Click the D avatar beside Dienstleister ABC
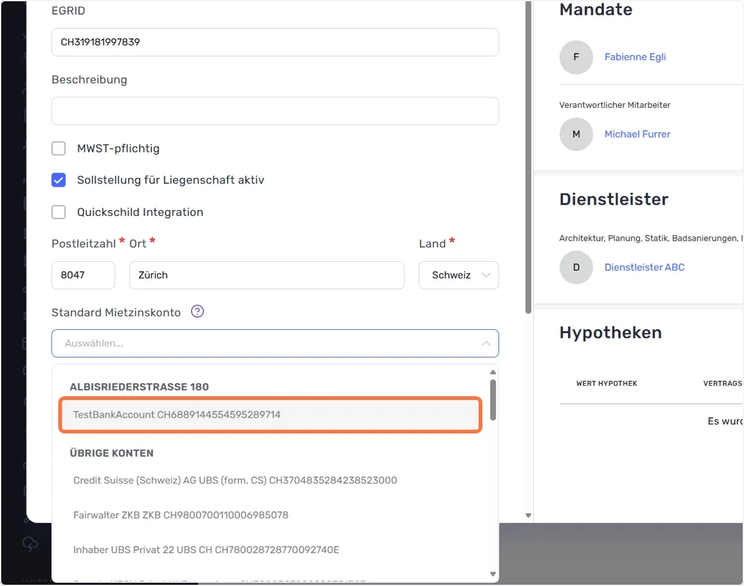744x586 pixels. tap(576, 267)
